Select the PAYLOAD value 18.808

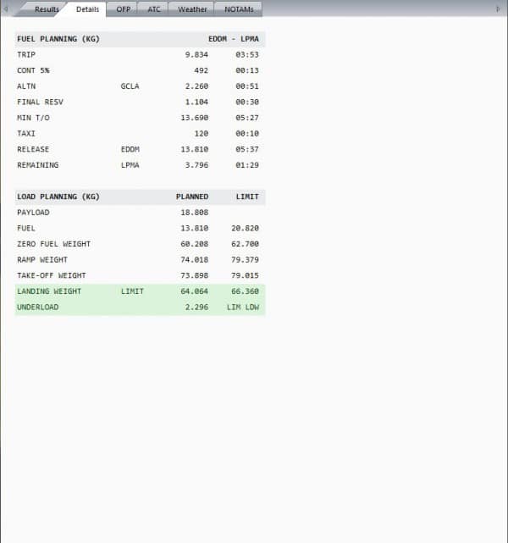(195, 213)
